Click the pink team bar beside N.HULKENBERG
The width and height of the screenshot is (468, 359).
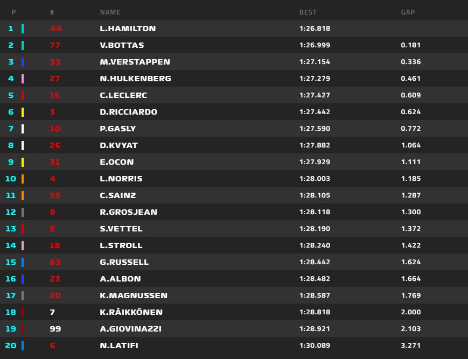[x=23, y=79]
